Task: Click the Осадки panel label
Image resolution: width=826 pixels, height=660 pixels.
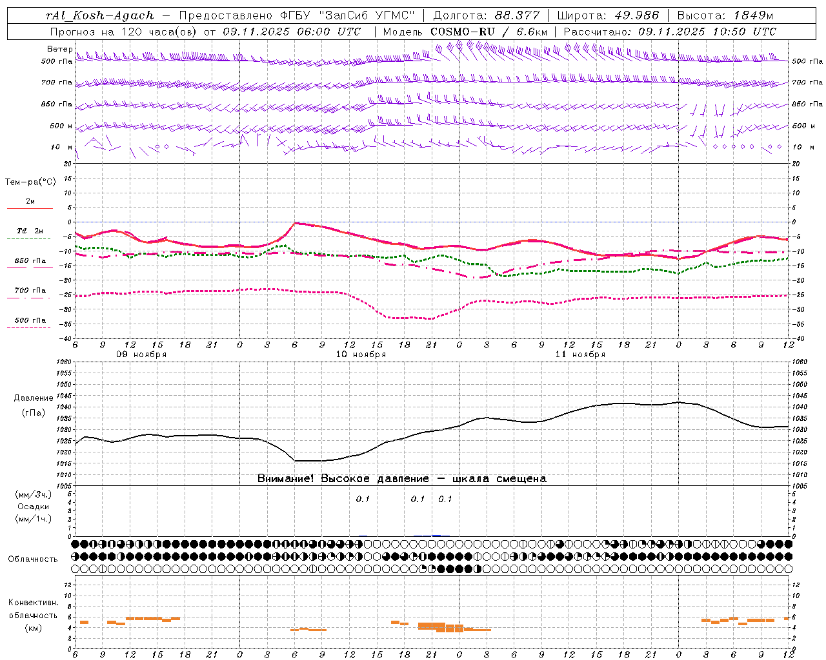Action: tap(34, 507)
